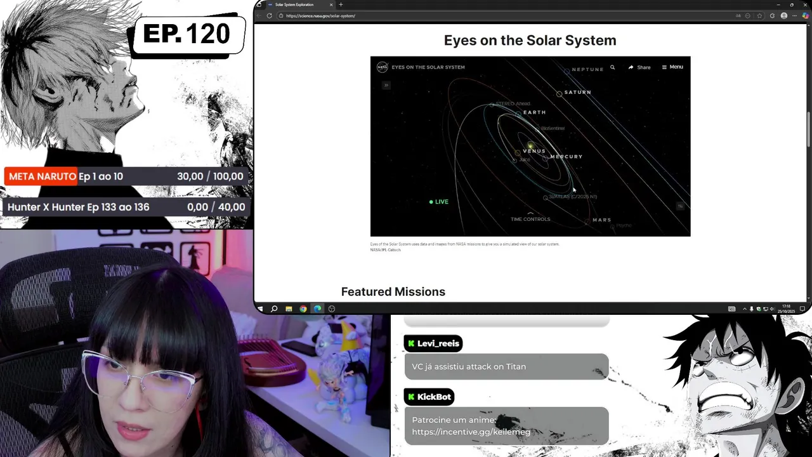
Task: Click the Hunter X Hunter Ep 133 goal bar
Action: point(126,207)
